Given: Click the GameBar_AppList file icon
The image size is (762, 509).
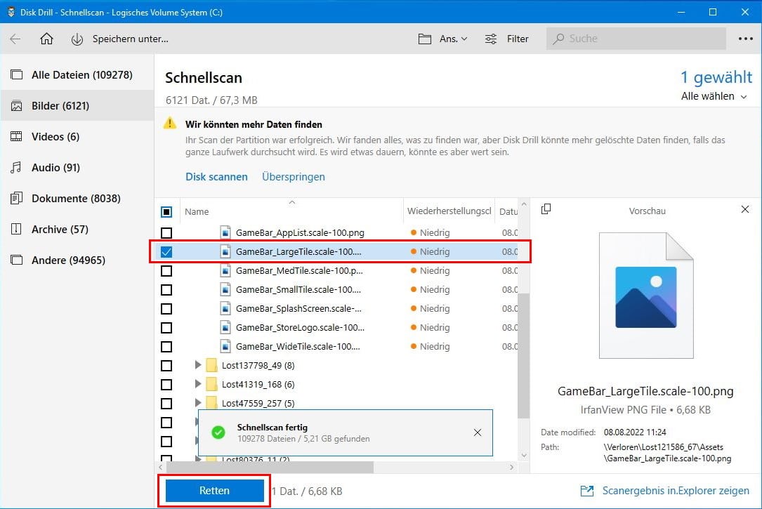Looking at the screenshot, I should click(x=225, y=232).
